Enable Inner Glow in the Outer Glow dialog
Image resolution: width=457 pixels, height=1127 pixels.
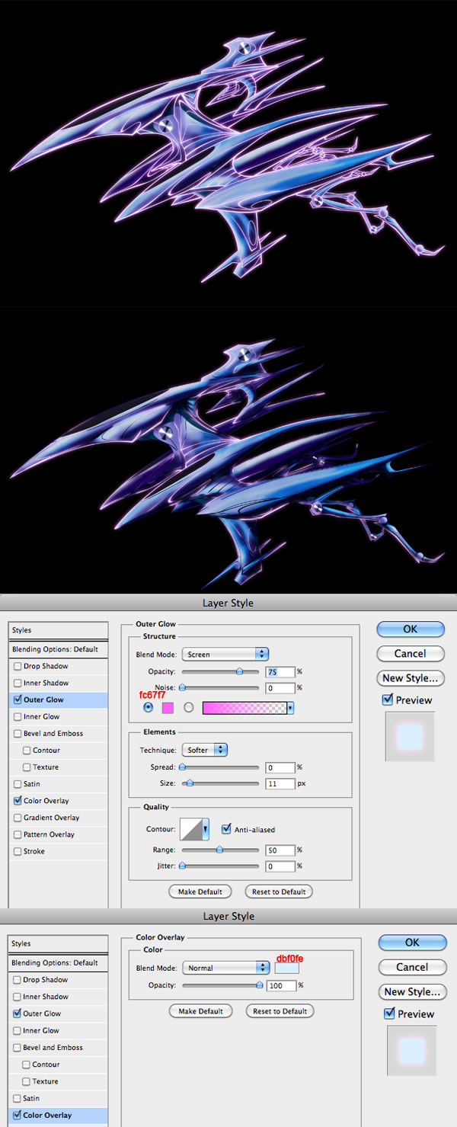tap(18, 717)
